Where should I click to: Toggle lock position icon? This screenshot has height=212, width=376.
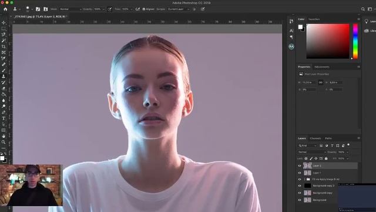(316, 158)
